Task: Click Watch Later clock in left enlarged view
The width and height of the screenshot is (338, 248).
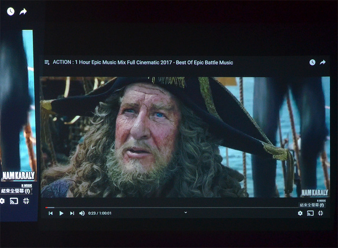Action: pos(10,11)
